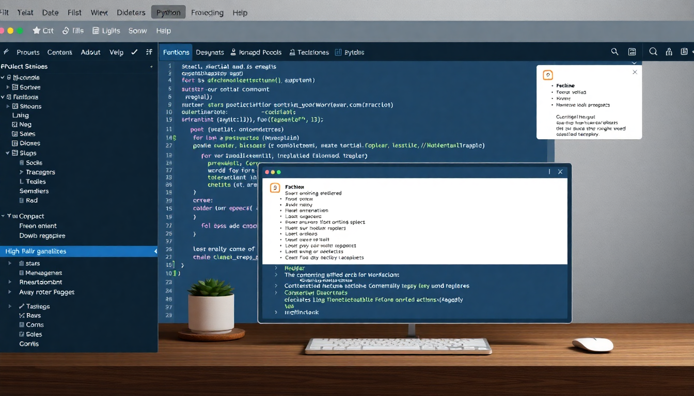Click the orange icon in top-right notification card
Viewport: 694px width, 396px height.
(x=548, y=75)
